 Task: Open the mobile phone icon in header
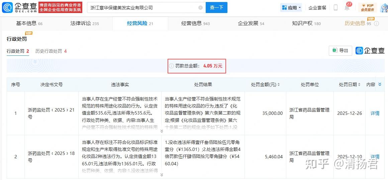[x=335, y=8]
